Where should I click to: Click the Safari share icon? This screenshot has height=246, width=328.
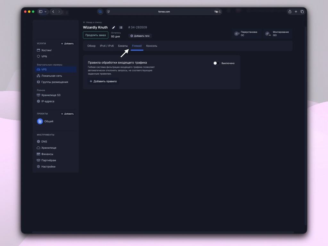click(290, 12)
